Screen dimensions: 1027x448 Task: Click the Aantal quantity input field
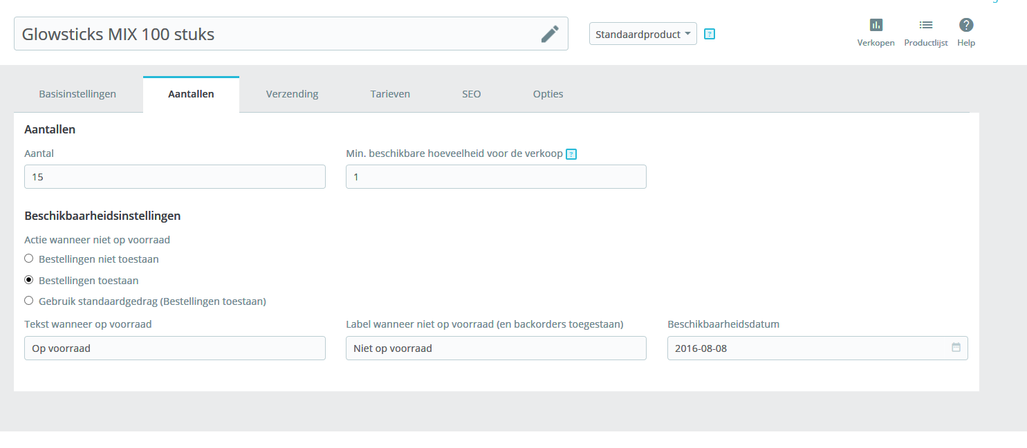click(175, 177)
